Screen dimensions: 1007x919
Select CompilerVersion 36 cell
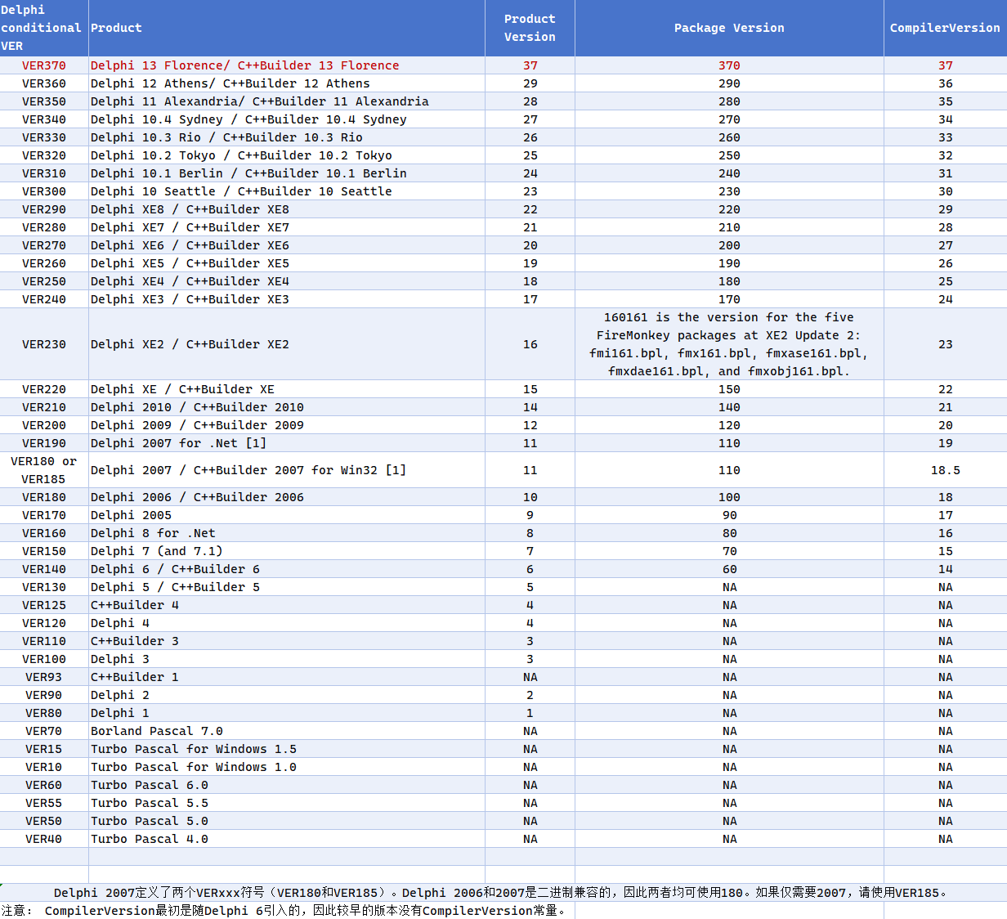(945, 83)
